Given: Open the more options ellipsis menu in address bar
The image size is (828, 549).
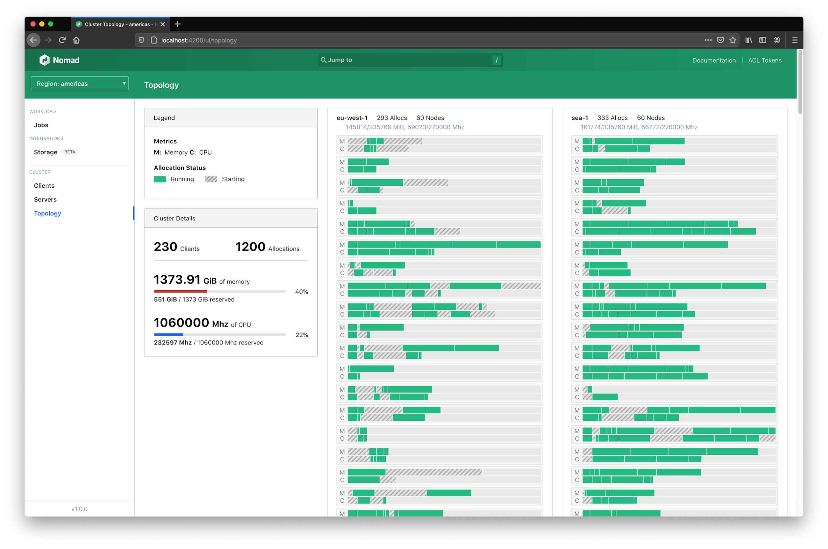Looking at the screenshot, I should (x=708, y=40).
